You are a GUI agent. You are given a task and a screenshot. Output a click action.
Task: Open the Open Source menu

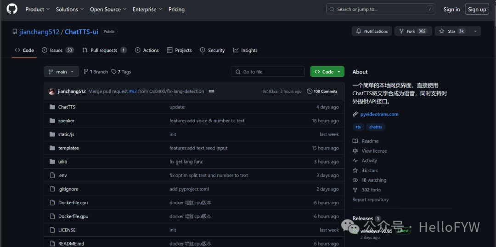108,10
